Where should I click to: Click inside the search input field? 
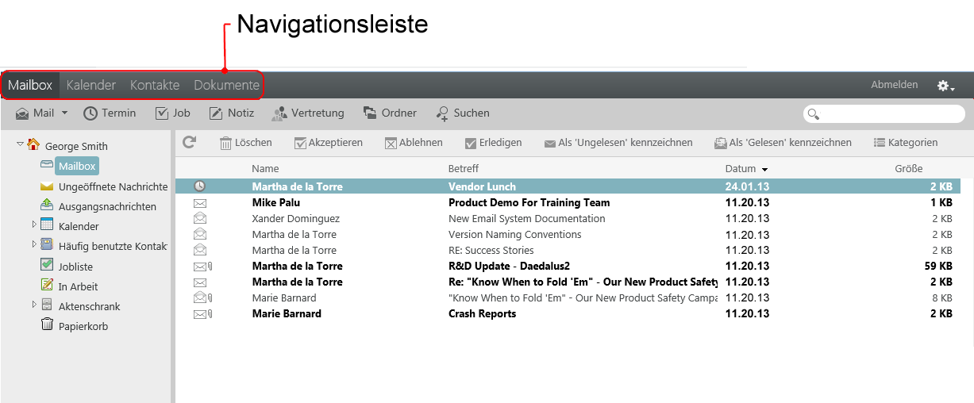click(891, 114)
